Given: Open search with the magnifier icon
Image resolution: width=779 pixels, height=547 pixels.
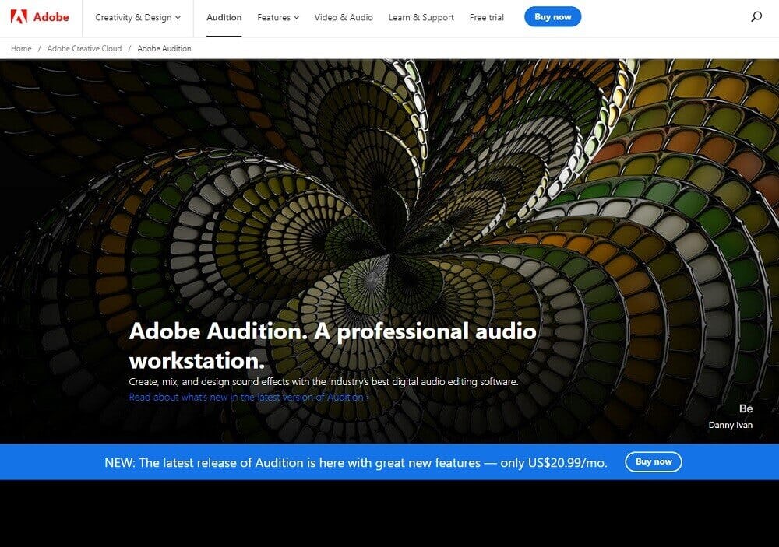Looking at the screenshot, I should point(756,17).
